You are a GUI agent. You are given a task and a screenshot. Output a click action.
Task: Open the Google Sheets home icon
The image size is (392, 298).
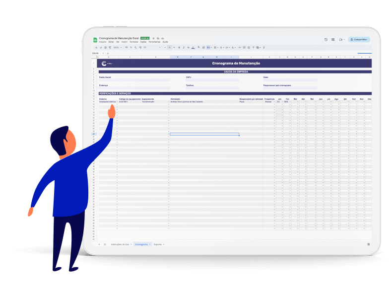(x=95, y=40)
